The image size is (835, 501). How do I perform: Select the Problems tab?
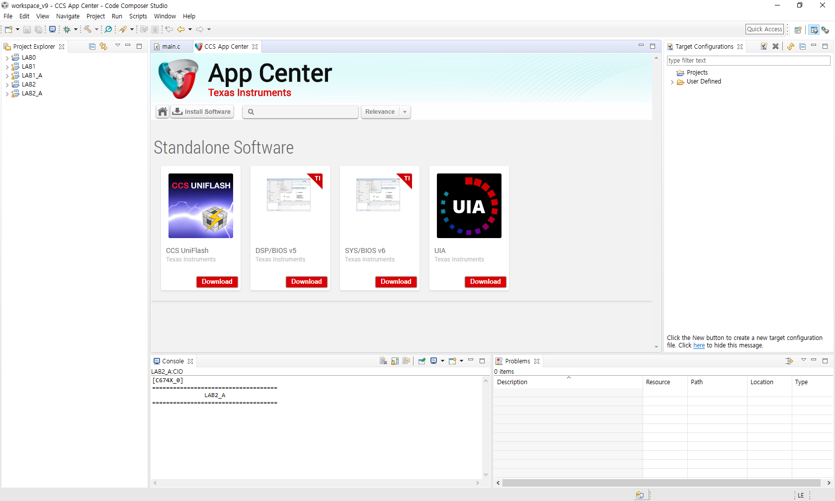[517, 361]
